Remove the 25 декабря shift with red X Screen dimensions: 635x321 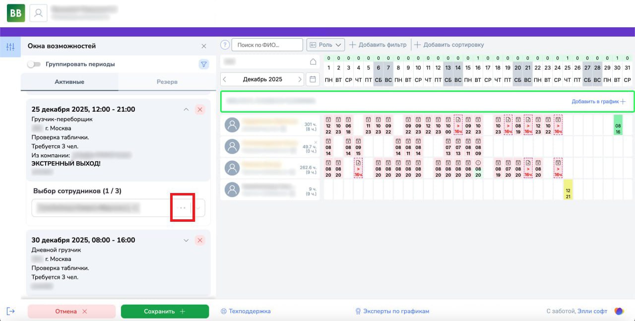coord(200,109)
